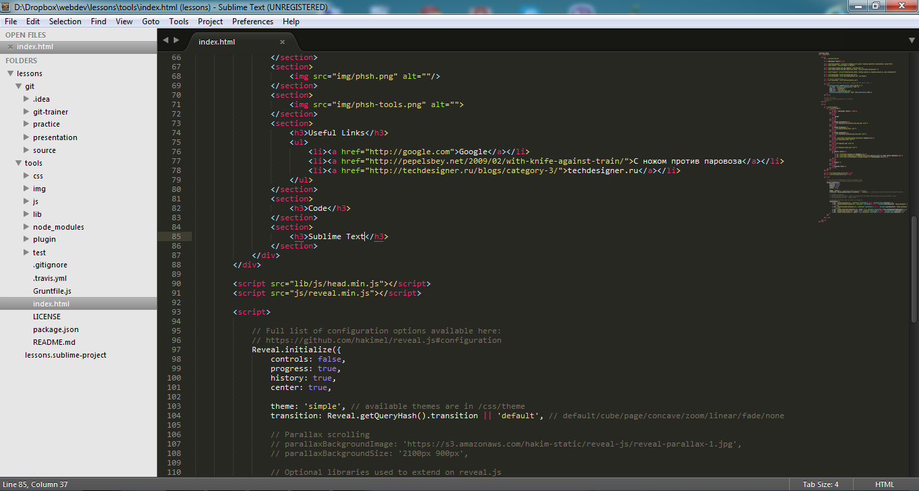919x491 pixels.
Task: Open the Goto menu
Action: coord(150,21)
